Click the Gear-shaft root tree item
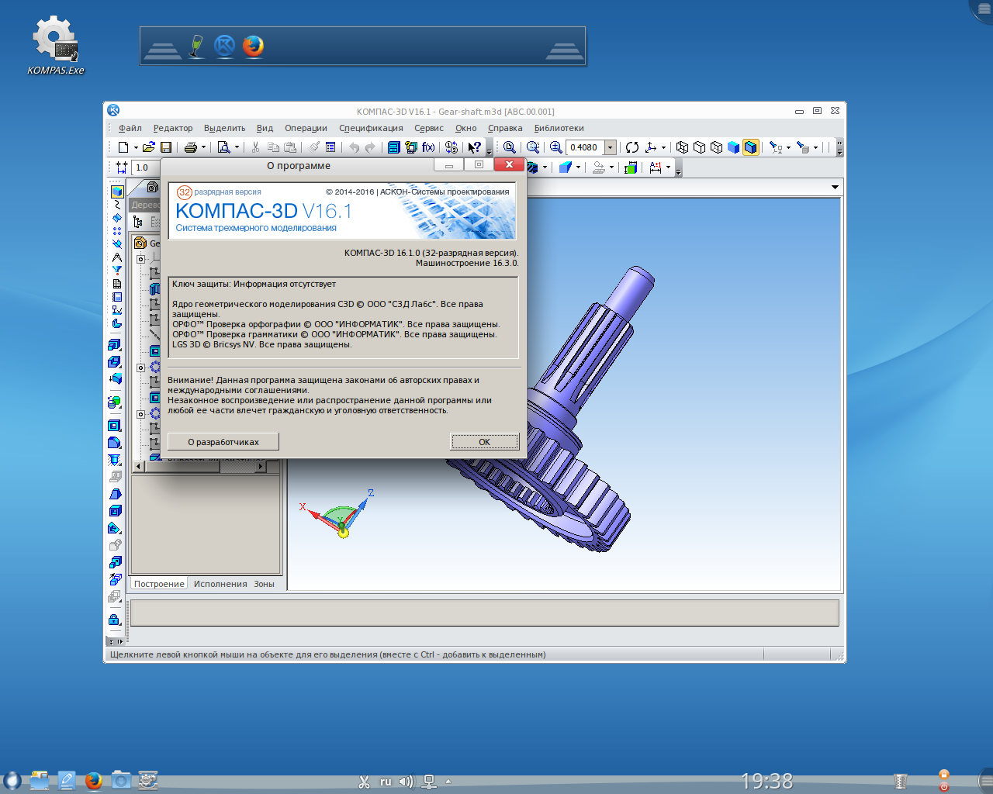The width and height of the screenshot is (993, 794). tap(147, 243)
